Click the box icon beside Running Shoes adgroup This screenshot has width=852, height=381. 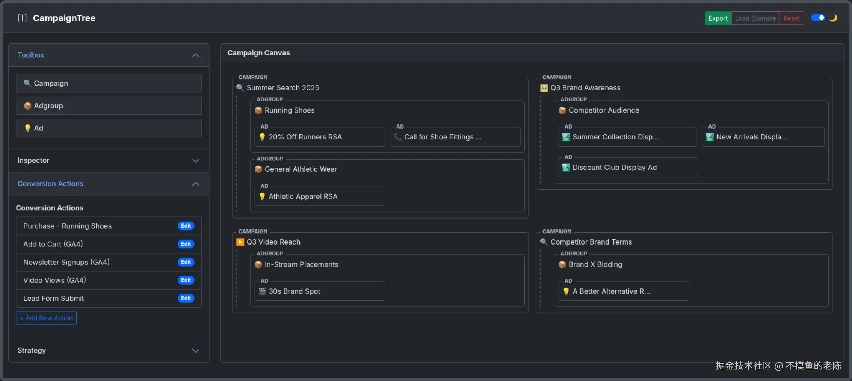pos(258,110)
